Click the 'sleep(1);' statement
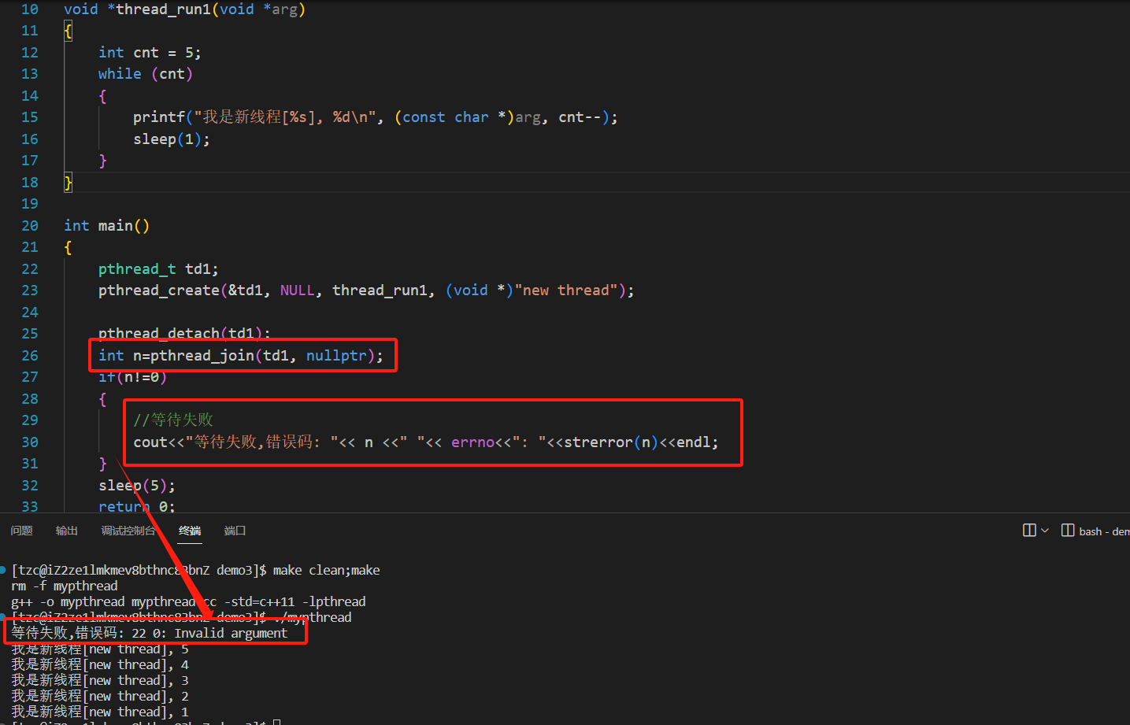1130x725 pixels. (172, 139)
